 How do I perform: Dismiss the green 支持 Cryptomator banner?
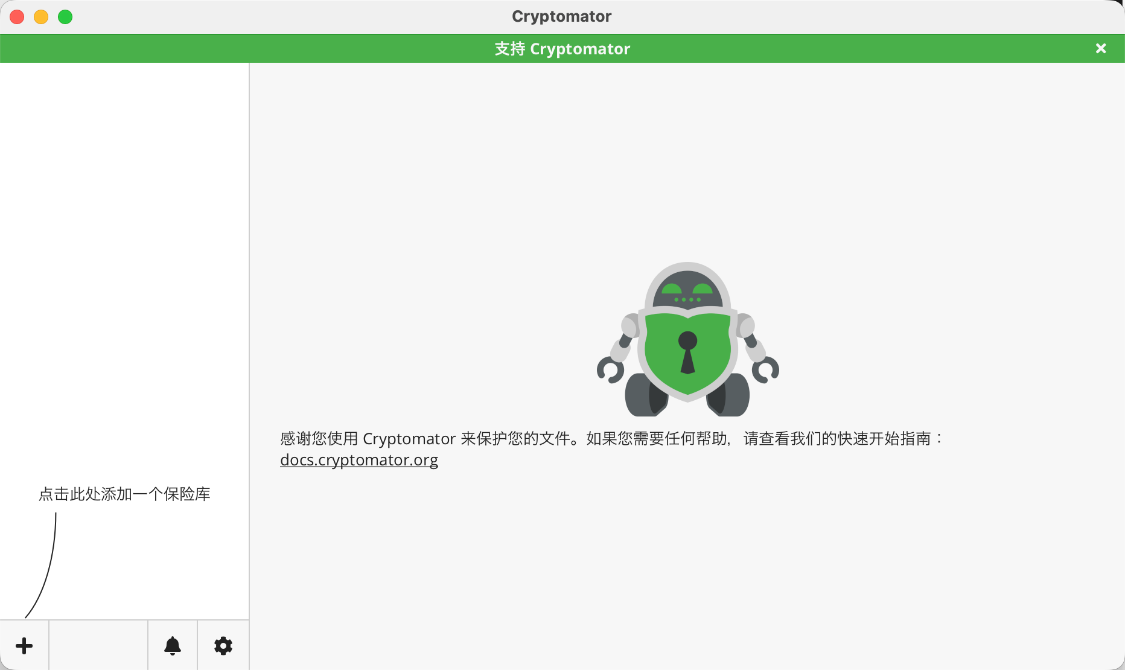pyautogui.click(x=1101, y=48)
